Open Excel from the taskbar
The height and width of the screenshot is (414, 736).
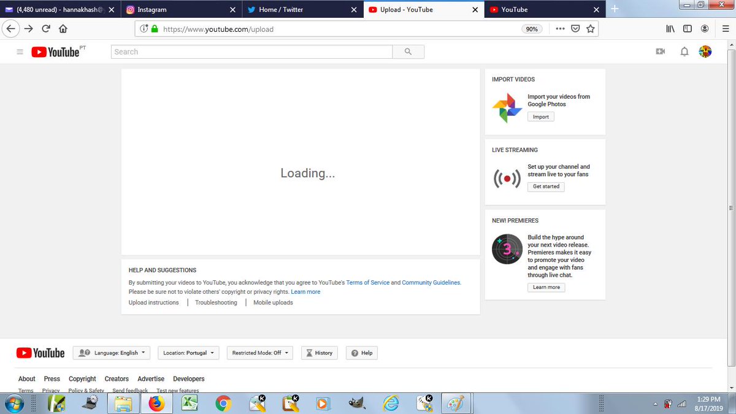coord(190,403)
